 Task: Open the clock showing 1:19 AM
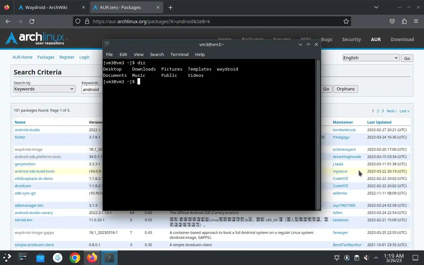coord(394,258)
